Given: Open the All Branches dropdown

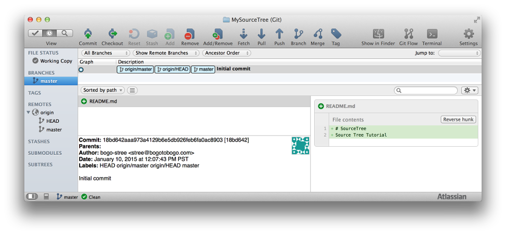Looking at the screenshot, I should point(105,53).
